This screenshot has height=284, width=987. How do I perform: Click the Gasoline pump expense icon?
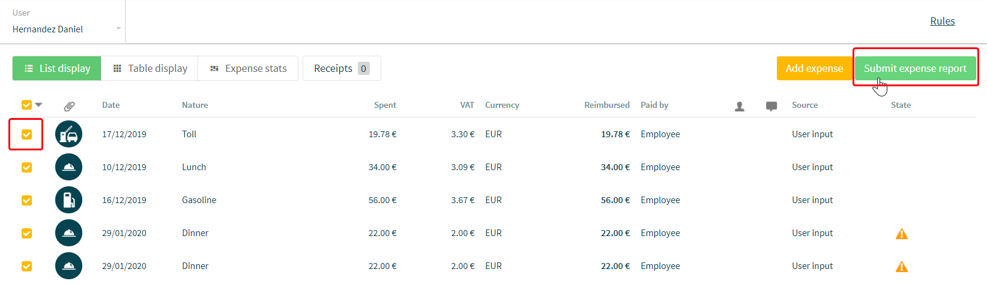point(68,200)
